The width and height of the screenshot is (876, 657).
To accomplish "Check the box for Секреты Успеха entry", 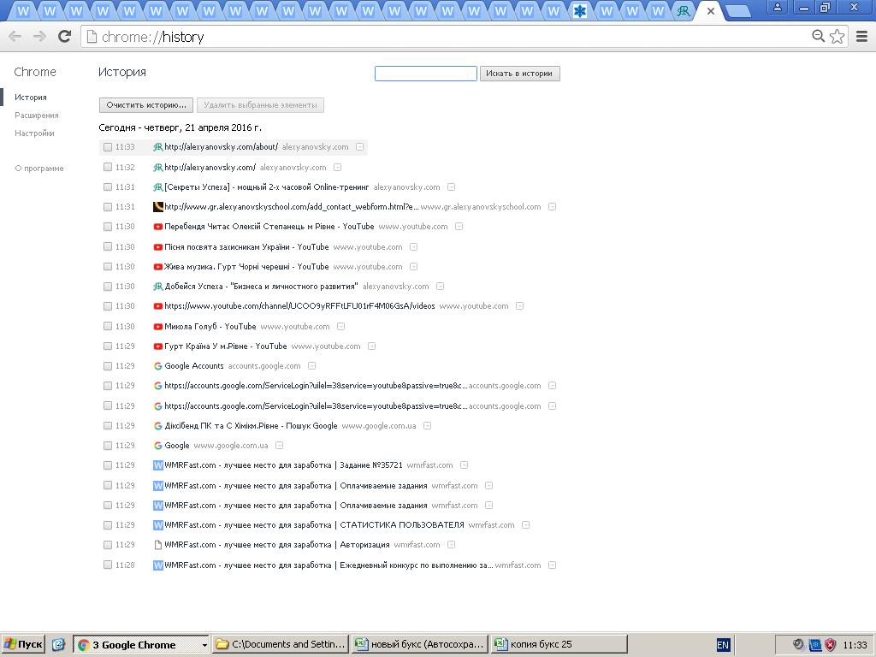I will pos(108,187).
